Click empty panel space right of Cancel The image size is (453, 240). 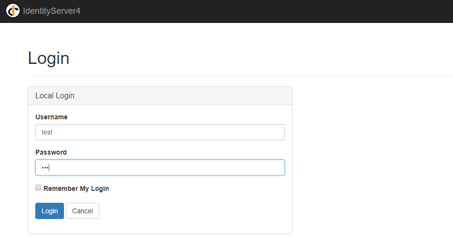tap(191, 211)
